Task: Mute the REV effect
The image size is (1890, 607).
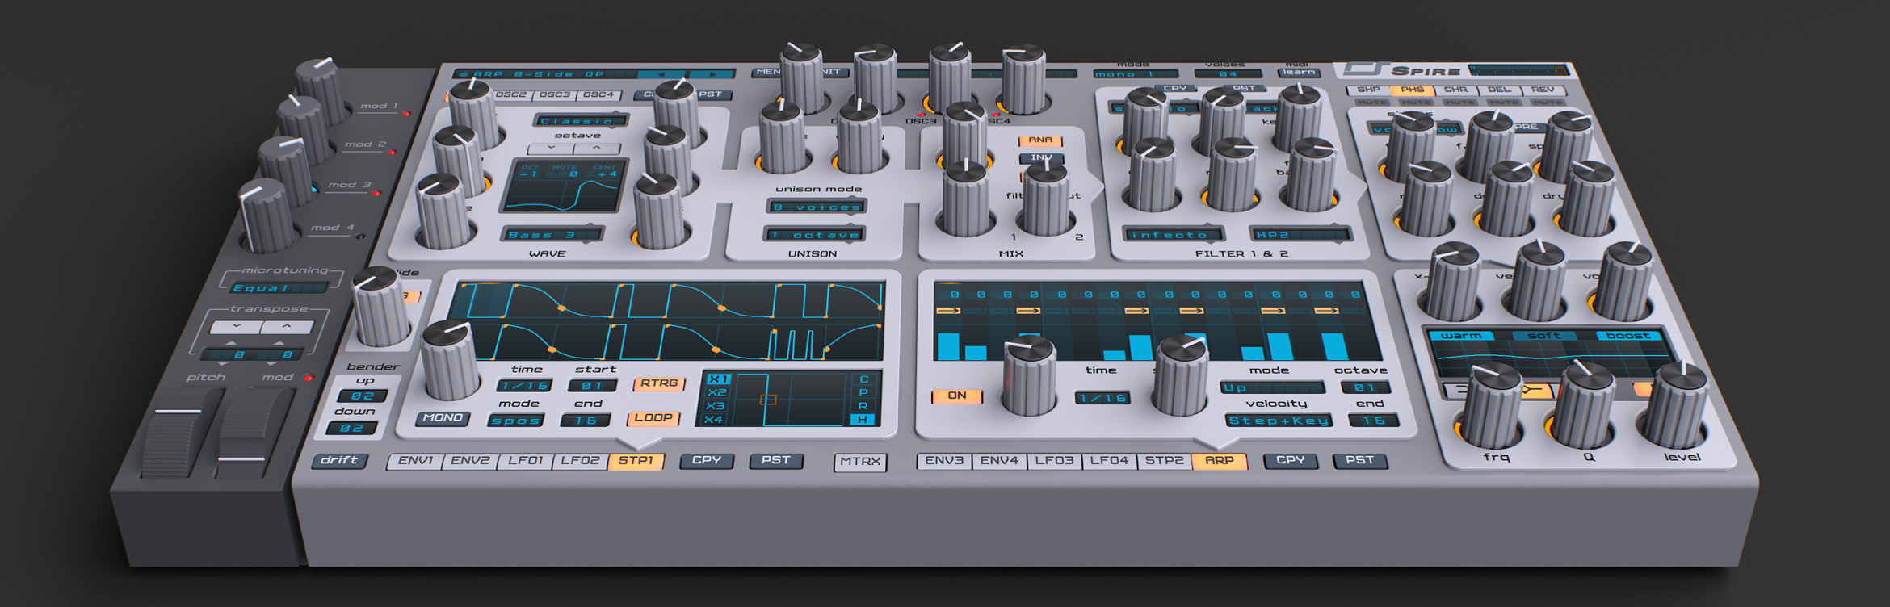Action: [1548, 103]
